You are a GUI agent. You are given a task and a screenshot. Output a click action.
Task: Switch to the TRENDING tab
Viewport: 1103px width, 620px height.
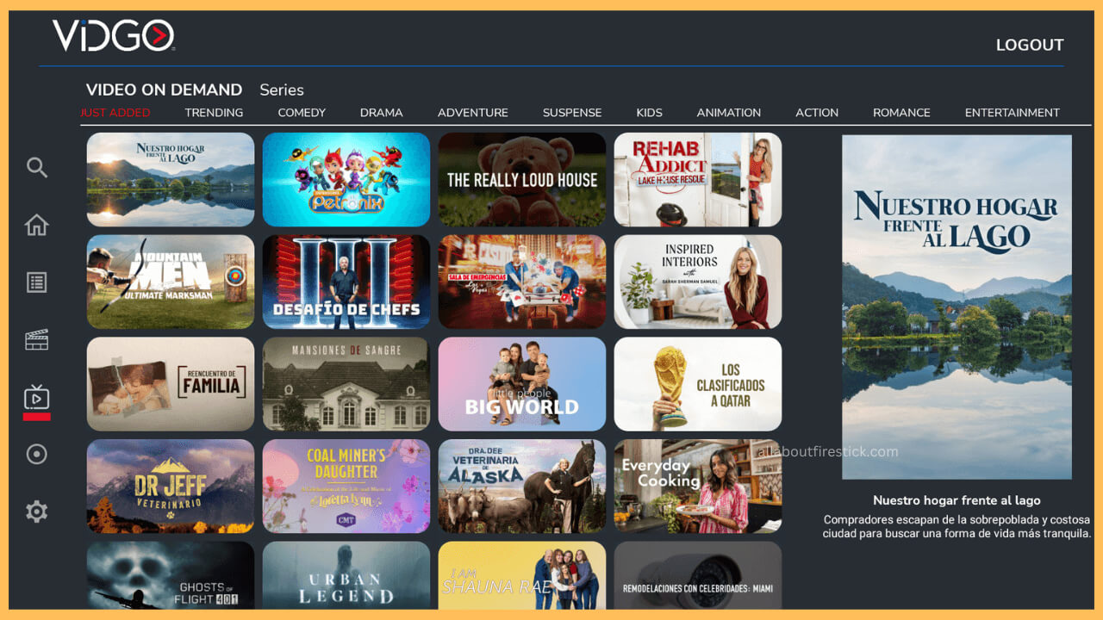point(214,112)
